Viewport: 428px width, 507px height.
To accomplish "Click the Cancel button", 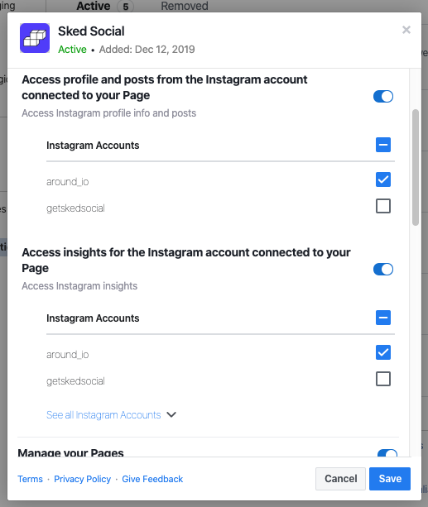I will (x=340, y=479).
